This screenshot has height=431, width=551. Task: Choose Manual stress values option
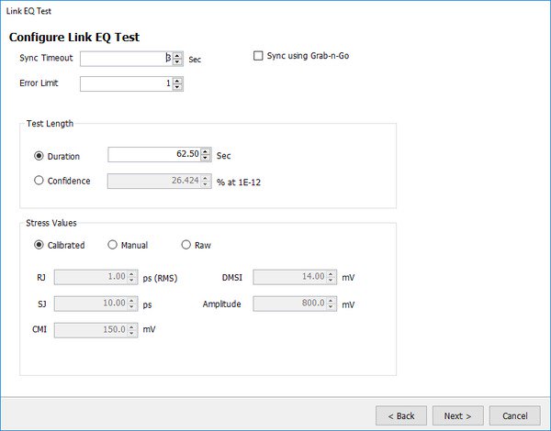[113, 245]
